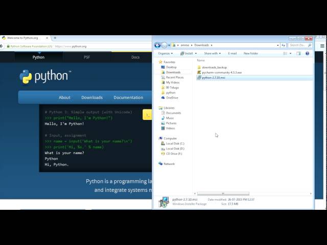
Task: Open the Share with menu
Action: 213,54
